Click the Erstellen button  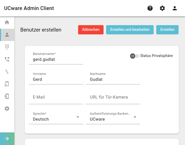point(167,30)
